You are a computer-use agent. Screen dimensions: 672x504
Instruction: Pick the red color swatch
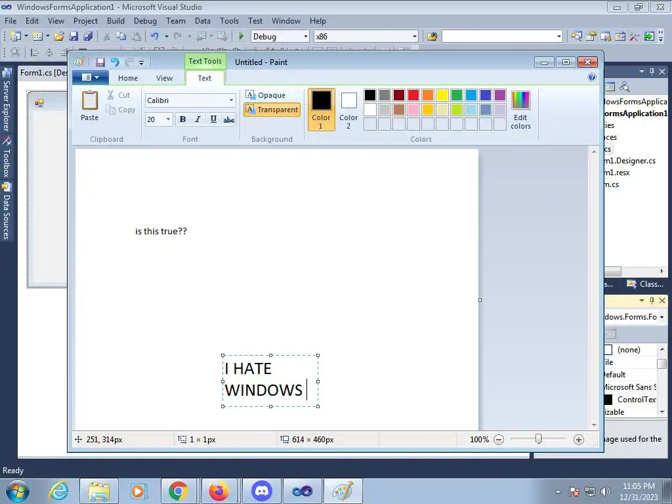pyautogui.click(x=413, y=94)
